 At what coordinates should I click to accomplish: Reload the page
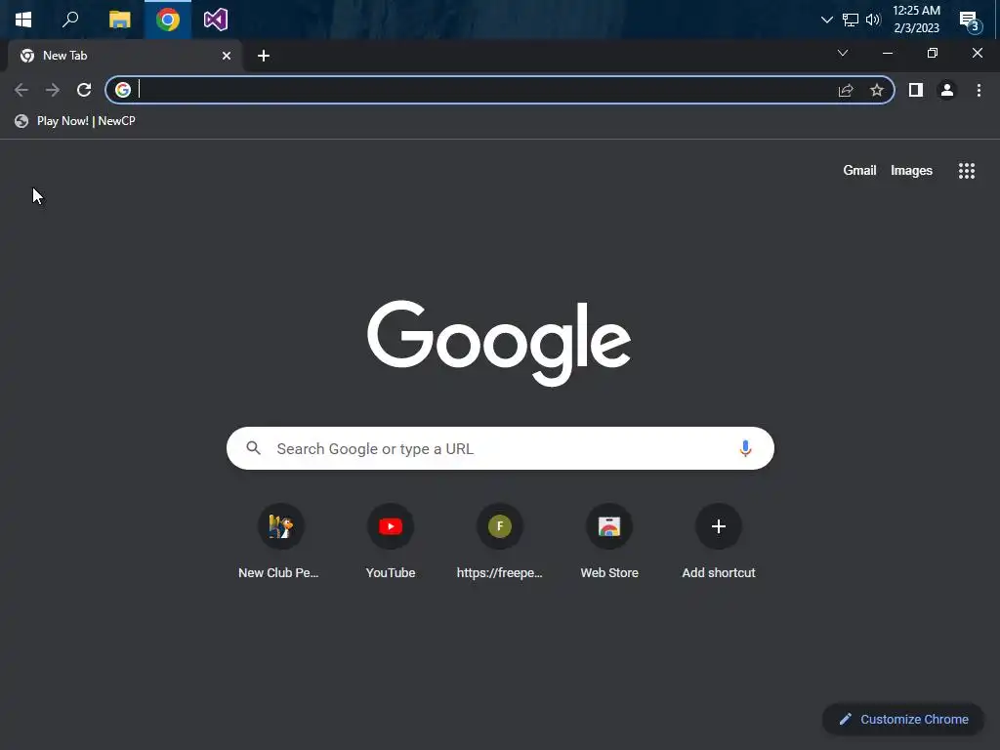point(84,90)
